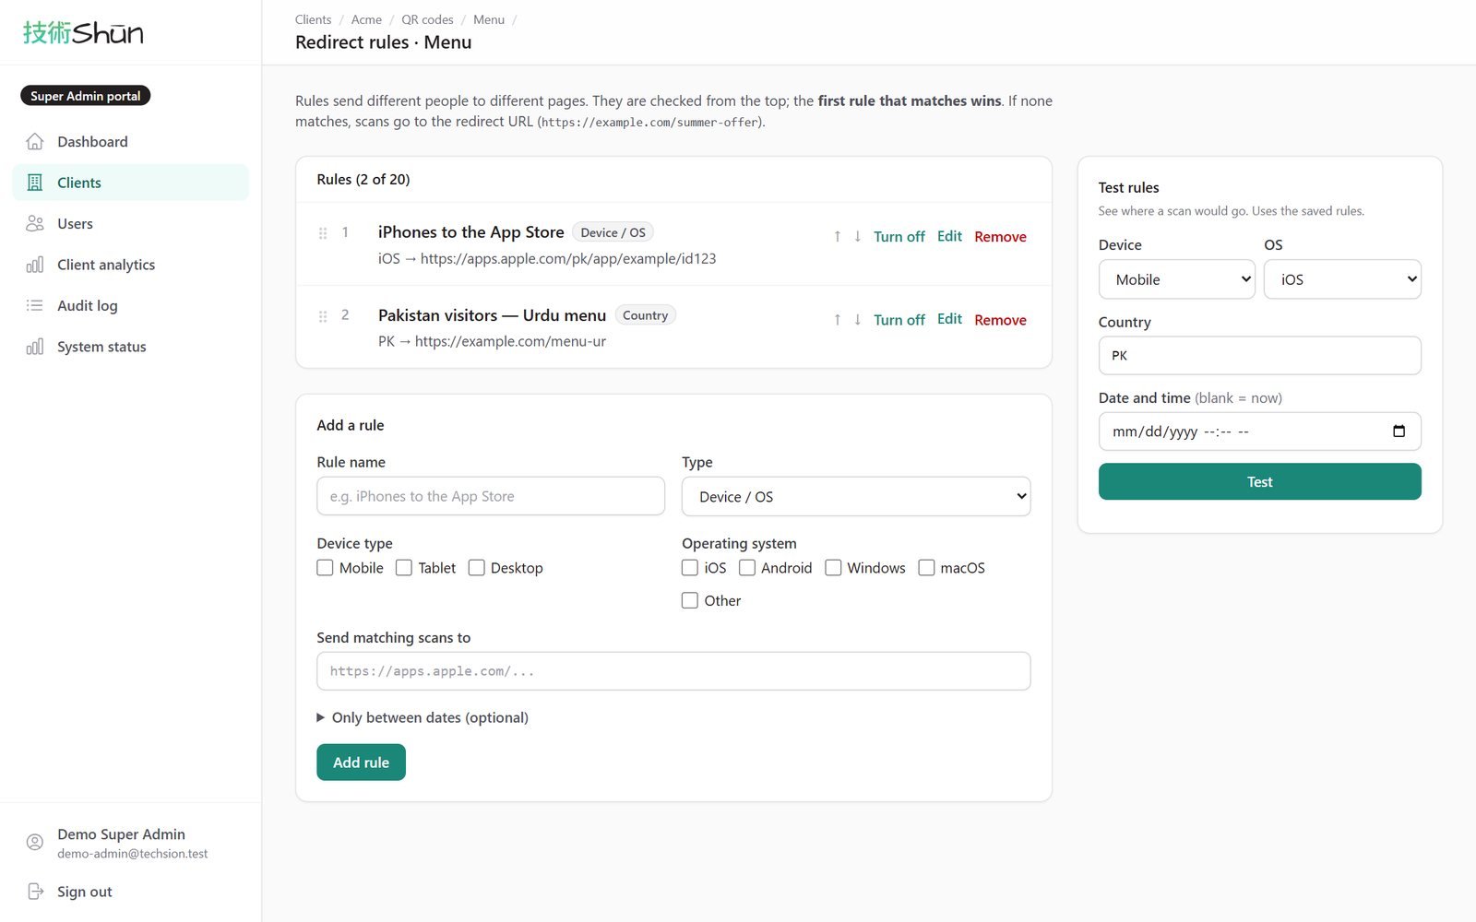
Task: Edit the Pakistan visitors rule
Action: 949,319
